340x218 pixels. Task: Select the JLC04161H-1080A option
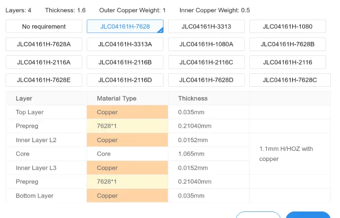(x=207, y=44)
